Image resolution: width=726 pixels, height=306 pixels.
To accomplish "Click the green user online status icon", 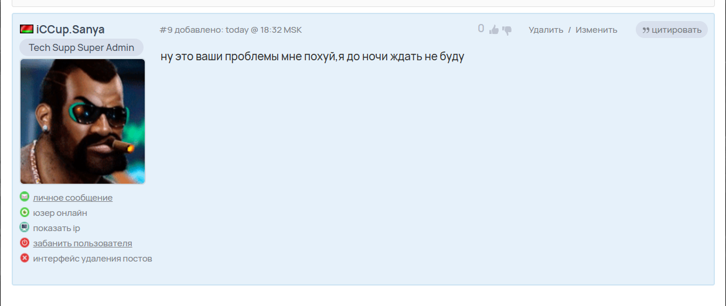I will click(x=25, y=212).
